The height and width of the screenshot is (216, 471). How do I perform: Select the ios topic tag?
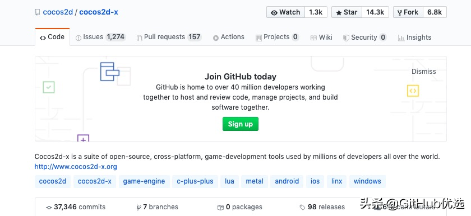tap(315, 181)
